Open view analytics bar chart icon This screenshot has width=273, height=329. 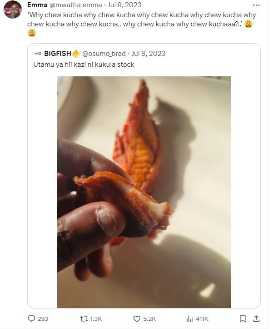pos(190,319)
